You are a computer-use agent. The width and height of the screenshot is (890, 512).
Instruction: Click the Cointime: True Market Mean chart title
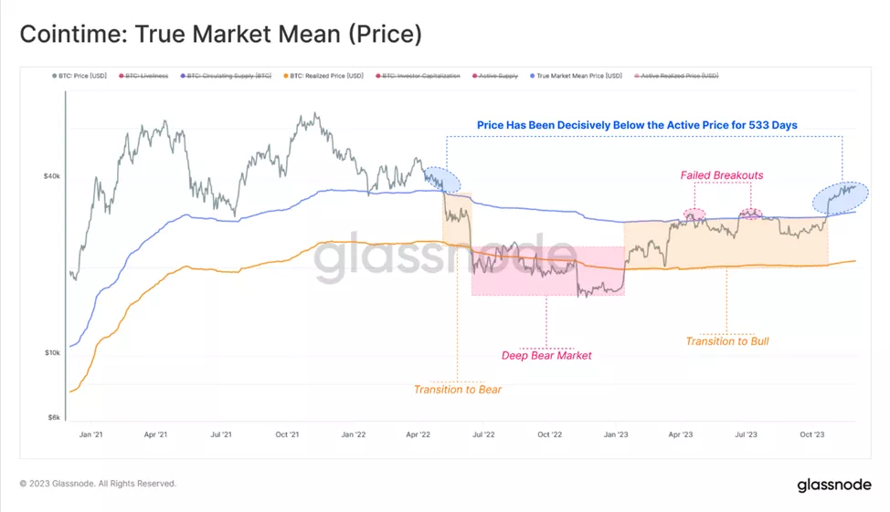coord(220,35)
